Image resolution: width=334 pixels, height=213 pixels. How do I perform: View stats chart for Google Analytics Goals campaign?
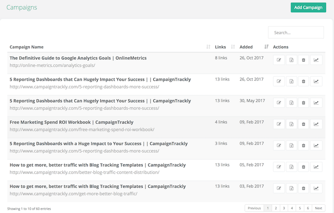coord(316,60)
